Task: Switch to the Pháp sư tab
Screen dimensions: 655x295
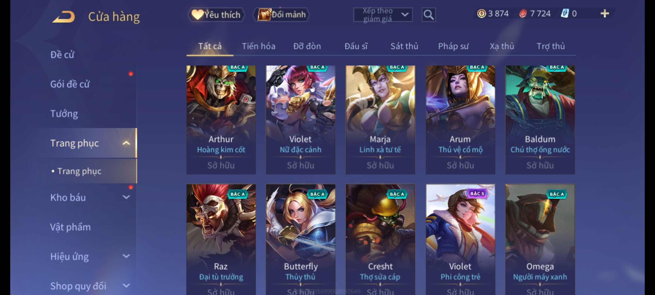Action: pyautogui.click(x=453, y=46)
